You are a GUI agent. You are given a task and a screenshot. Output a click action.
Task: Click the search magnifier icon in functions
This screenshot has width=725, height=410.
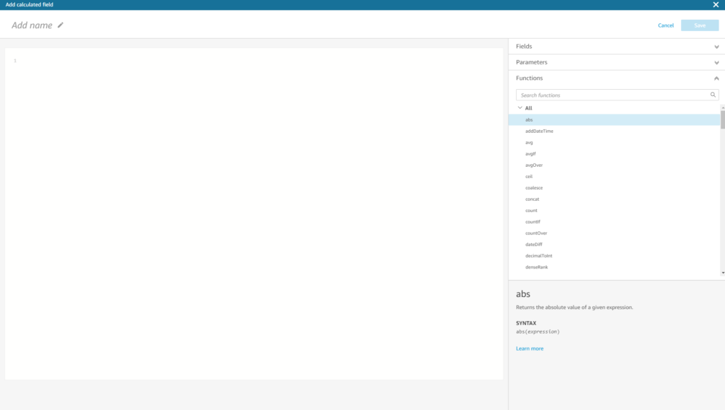[713, 95]
